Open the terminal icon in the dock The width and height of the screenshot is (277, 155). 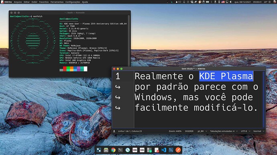(120, 150)
